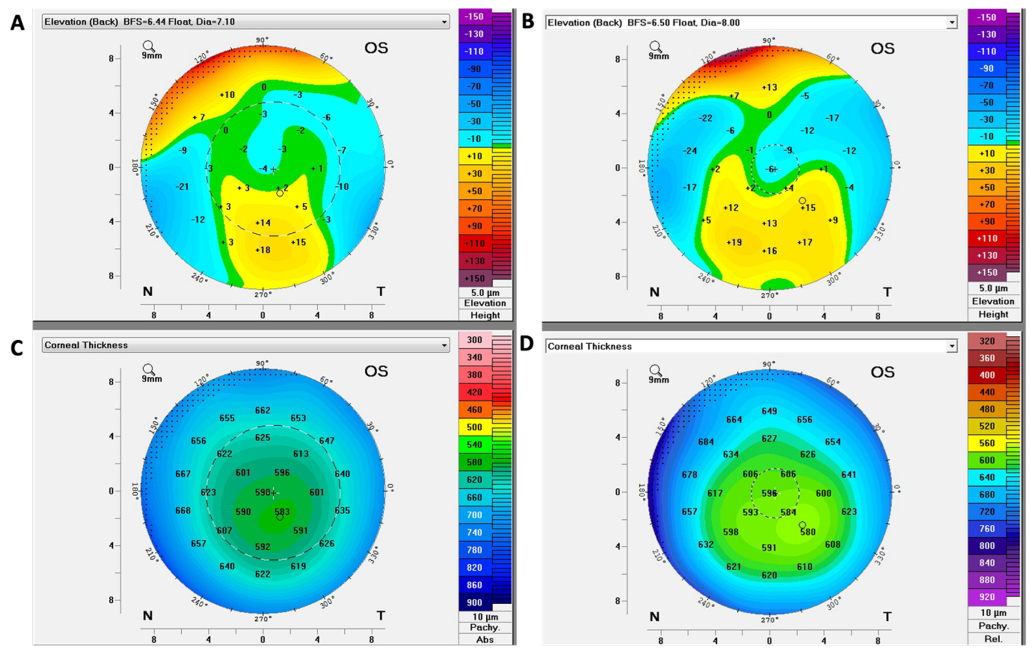Select the +110 red swatch in panel B scale
The height and width of the screenshot is (655, 1033).
(987, 239)
